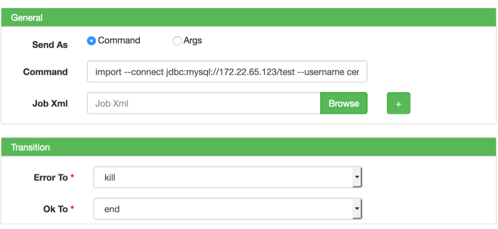The image size is (498, 229).
Task: Click the Send As field label
Action: tap(50, 45)
